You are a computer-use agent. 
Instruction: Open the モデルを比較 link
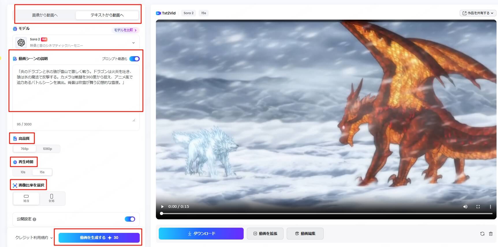pyautogui.click(x=125, y=30)
